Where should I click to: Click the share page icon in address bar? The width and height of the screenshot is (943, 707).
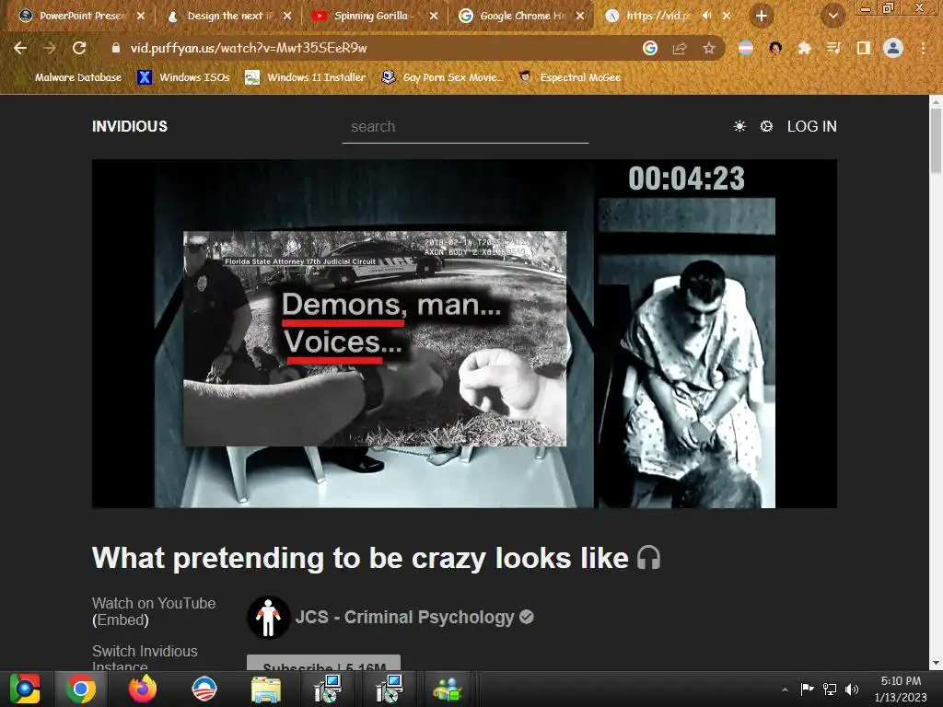pyautogui.click(x=680, y=48)
